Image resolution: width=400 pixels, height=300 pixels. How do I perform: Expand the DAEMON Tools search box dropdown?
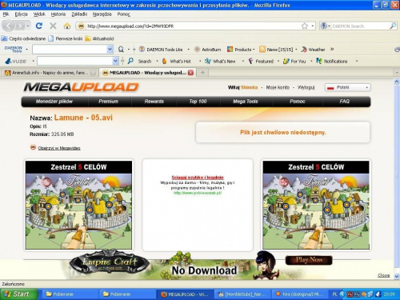[x=110, y=50]
